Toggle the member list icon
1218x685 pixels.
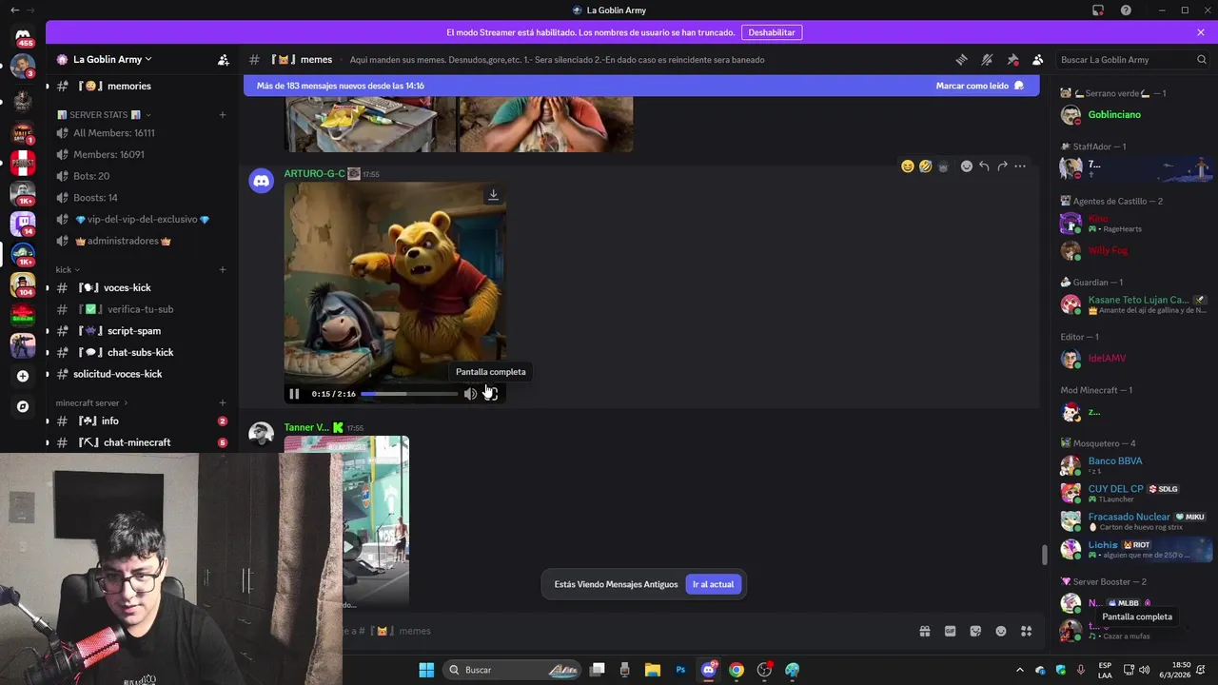[1038, 59]
